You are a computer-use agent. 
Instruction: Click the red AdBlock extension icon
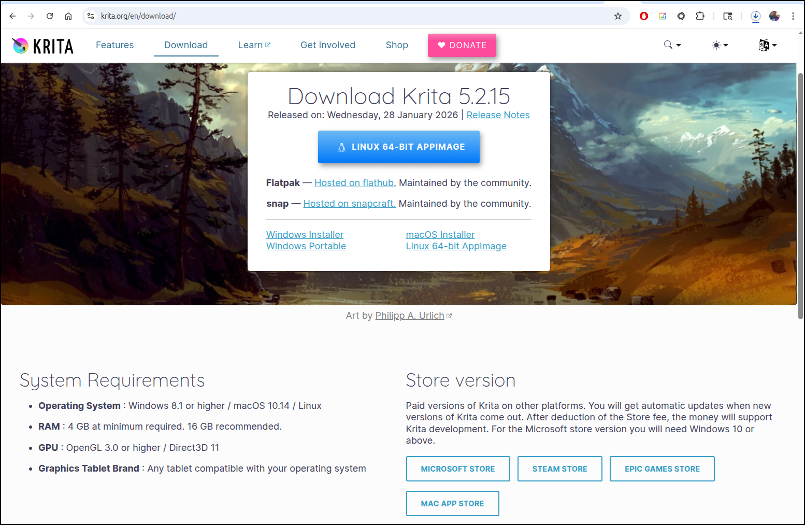coord(644,16)
